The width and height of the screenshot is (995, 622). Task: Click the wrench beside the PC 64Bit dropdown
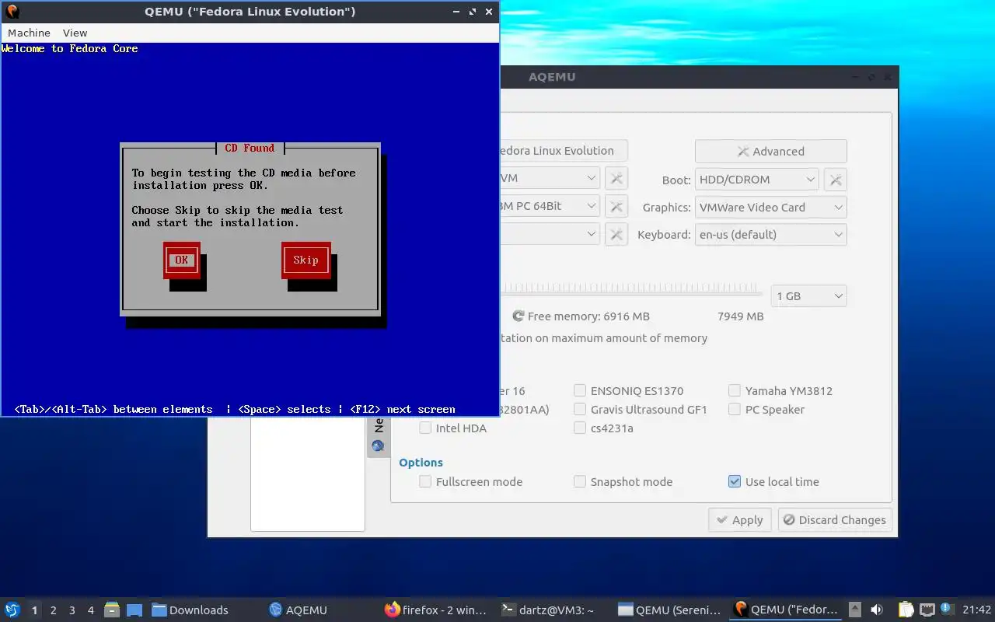[616, 206]
